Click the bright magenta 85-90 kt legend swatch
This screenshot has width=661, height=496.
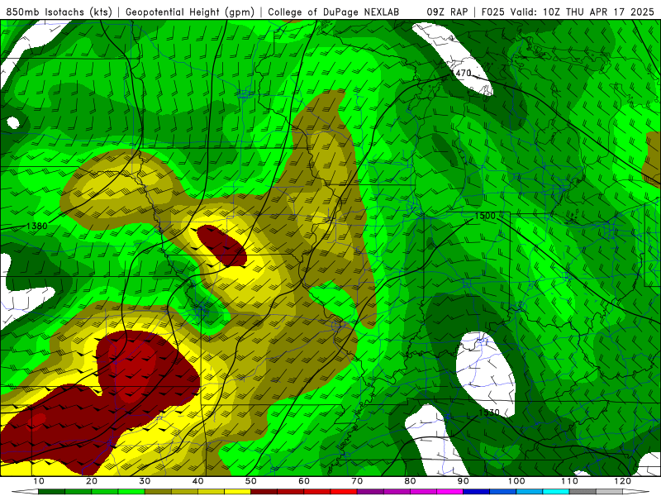click(449, 492)
